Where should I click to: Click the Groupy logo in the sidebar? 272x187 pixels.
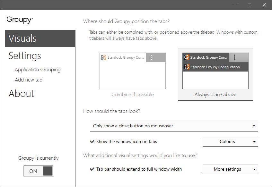19,20
